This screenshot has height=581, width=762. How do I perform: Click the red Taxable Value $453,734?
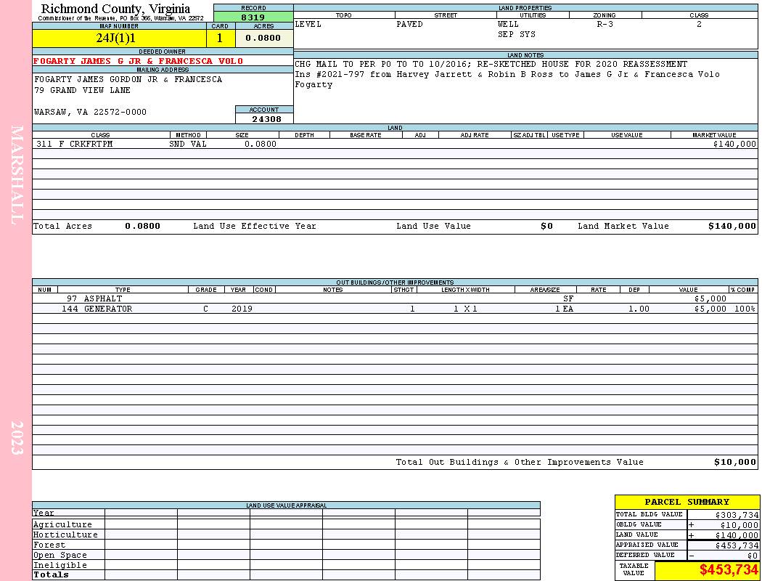pyautogui.click(x=729, y=570)
